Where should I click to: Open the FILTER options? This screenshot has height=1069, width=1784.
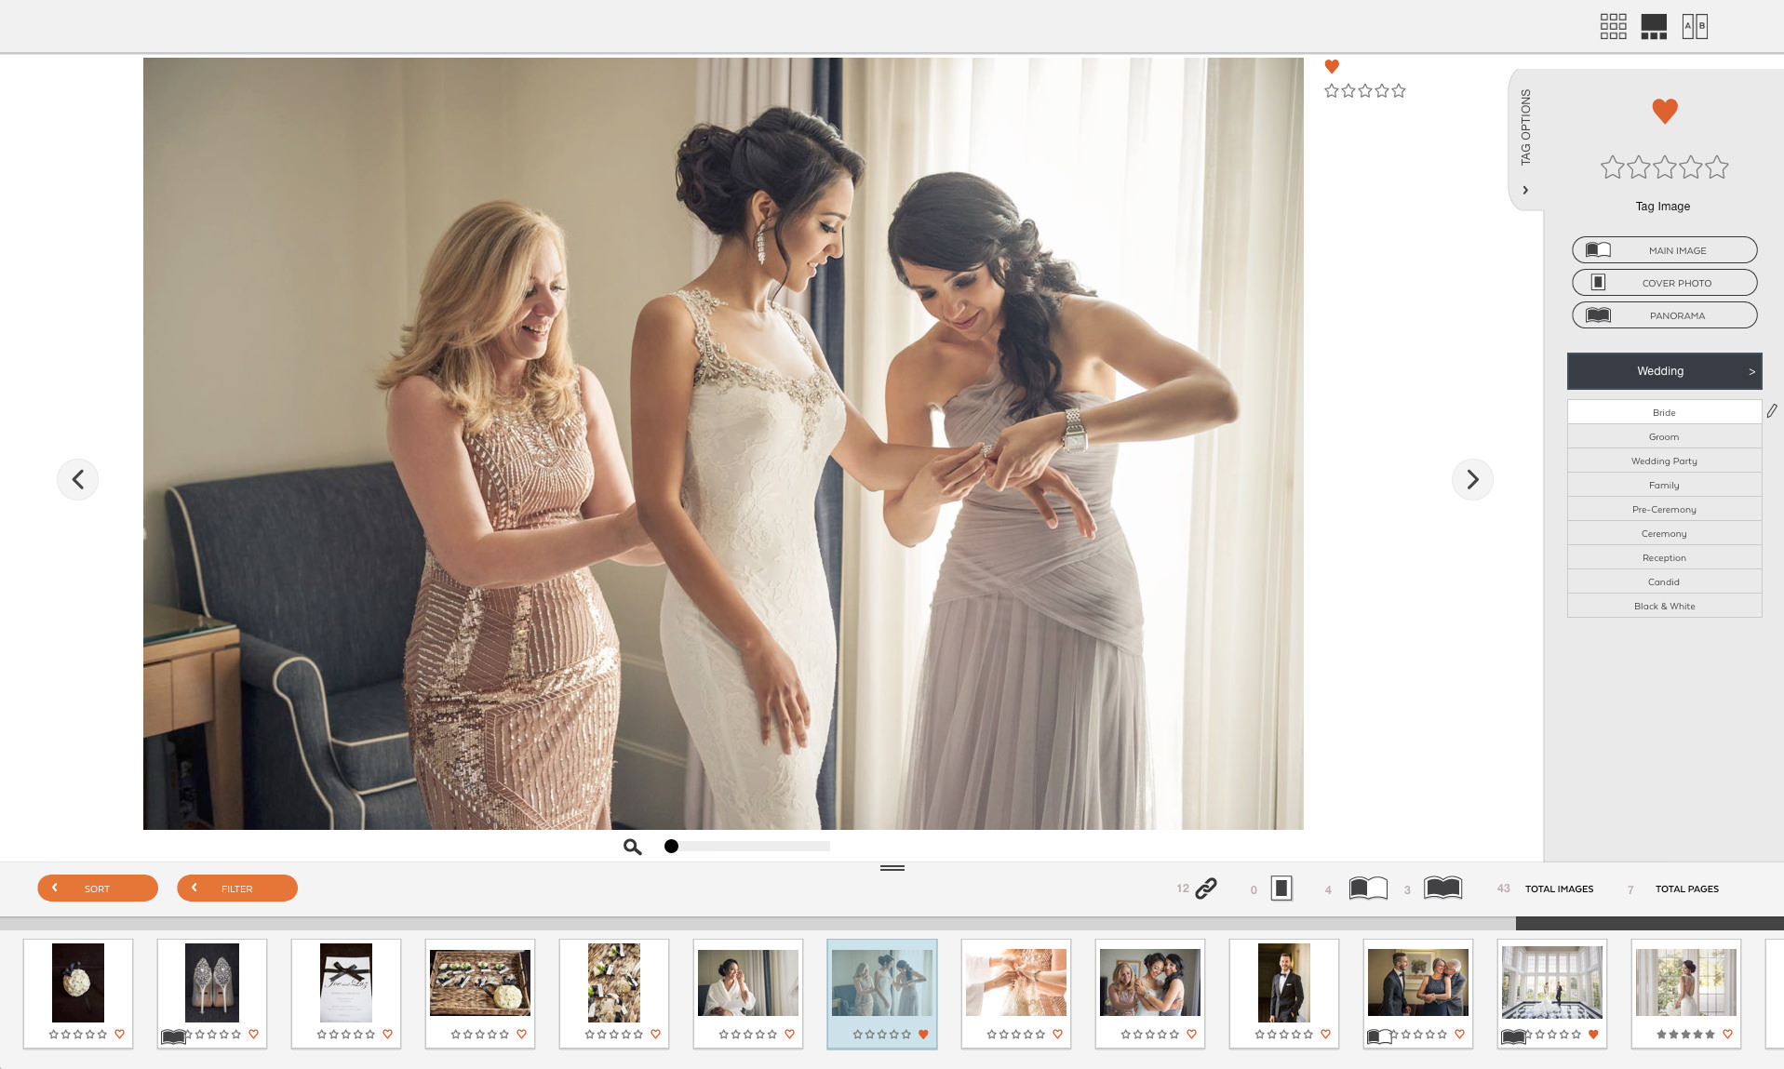click(237, 889)
